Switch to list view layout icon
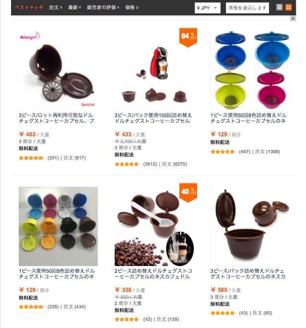306x328 pixels. click(279, 7)
